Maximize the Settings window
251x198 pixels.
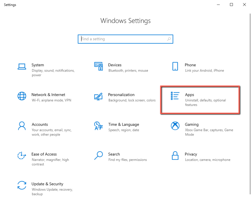(231, 5)
